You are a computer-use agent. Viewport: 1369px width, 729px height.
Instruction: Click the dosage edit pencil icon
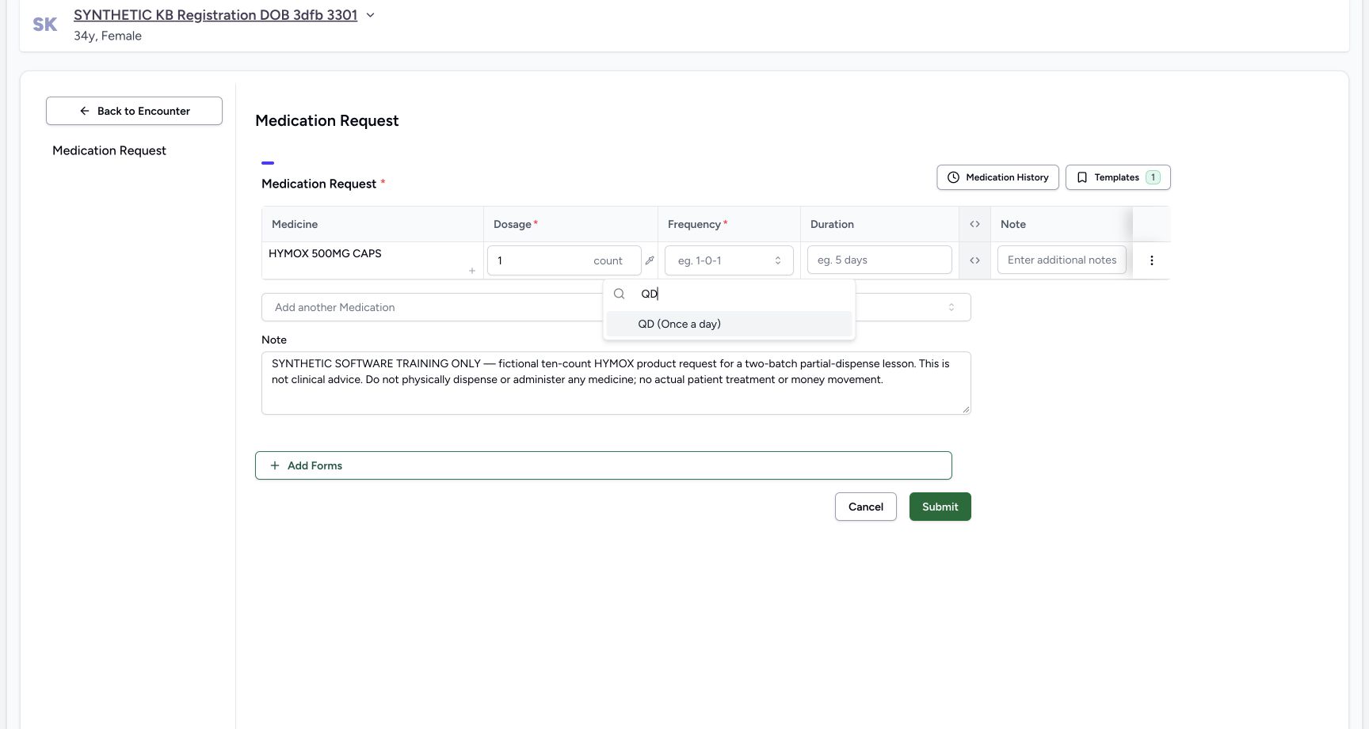(650, 260)
